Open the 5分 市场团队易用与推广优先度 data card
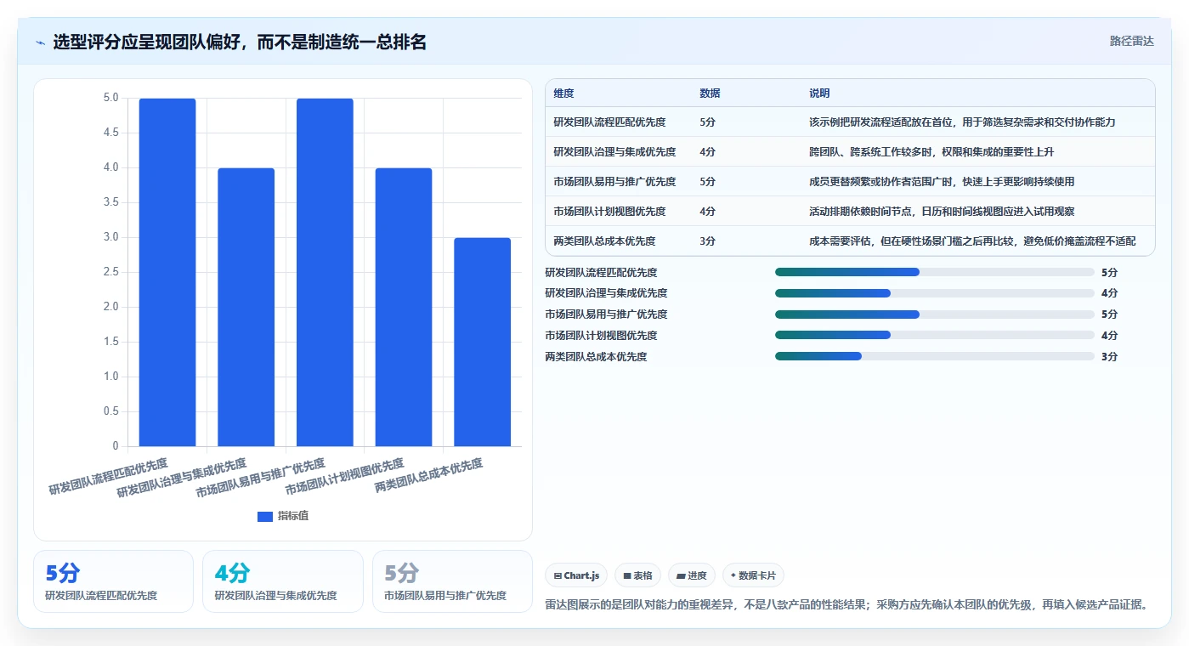Viewport: 1189px width, 646px height. tap(452, 581)
